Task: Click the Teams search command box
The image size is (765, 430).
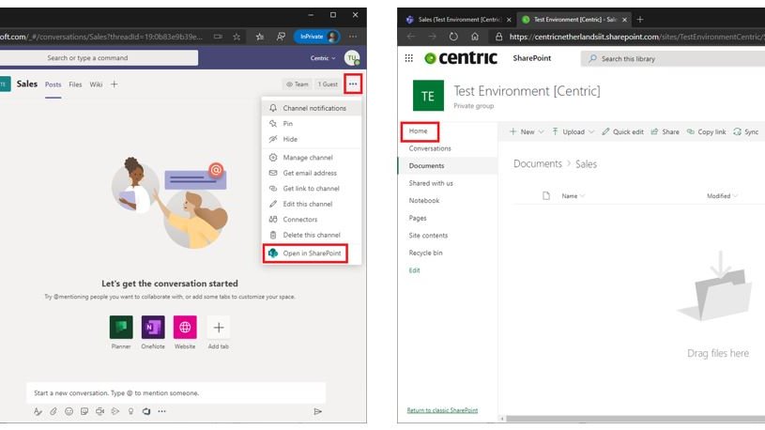Action: tap(99, 57)
